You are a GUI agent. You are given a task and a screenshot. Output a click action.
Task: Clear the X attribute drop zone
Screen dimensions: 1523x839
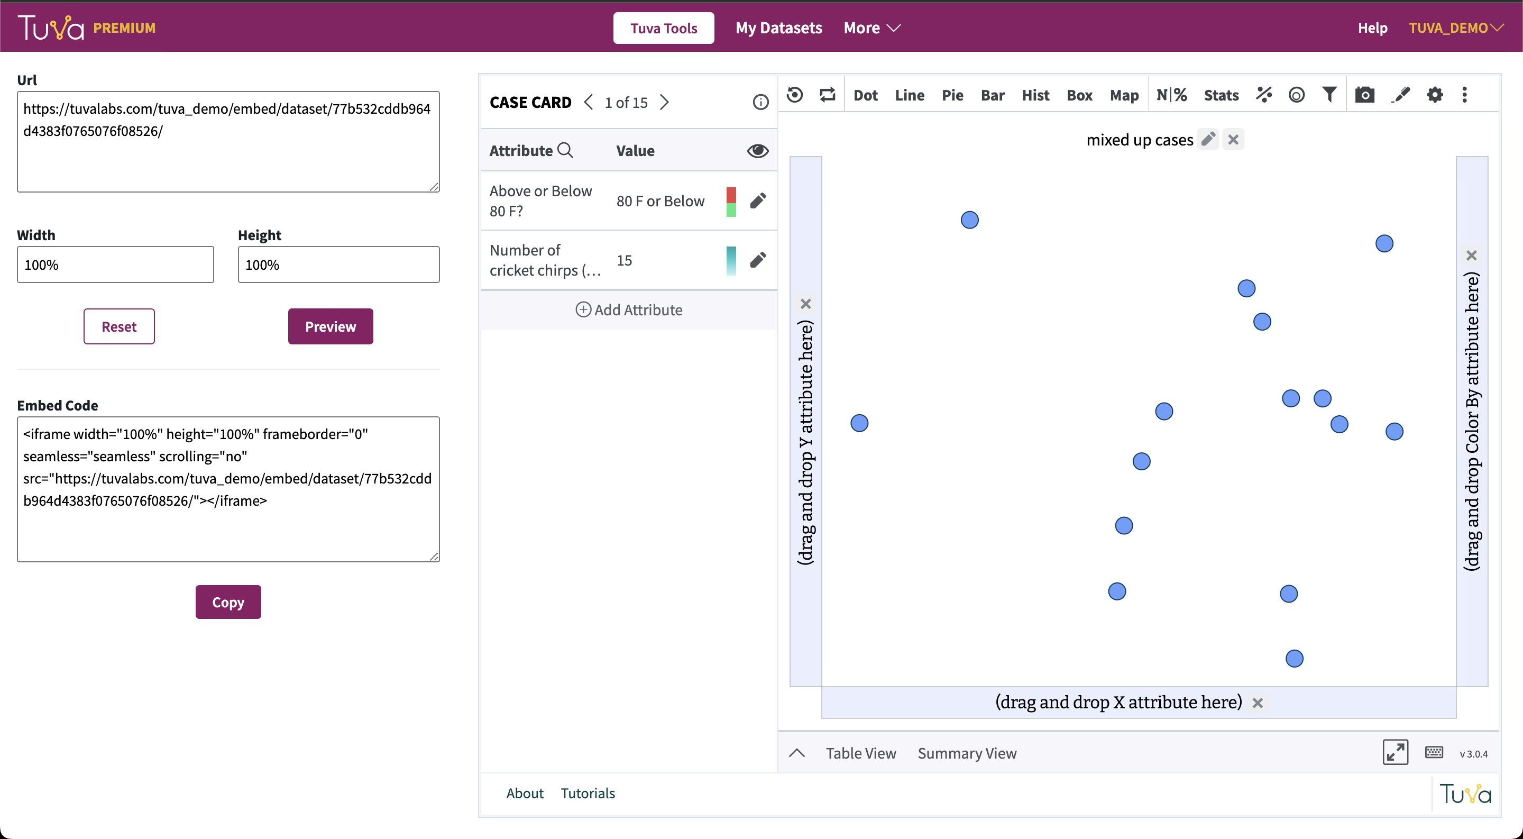tap(1258, 703)
